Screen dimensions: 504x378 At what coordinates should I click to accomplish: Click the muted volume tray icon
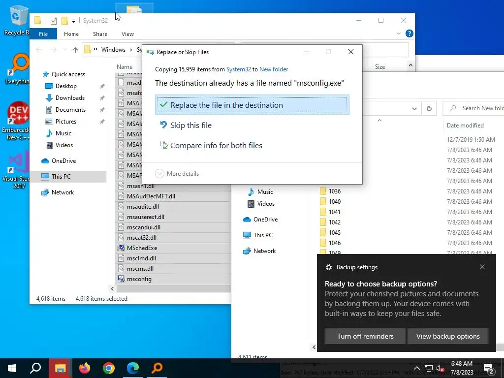tap(440, 369)
